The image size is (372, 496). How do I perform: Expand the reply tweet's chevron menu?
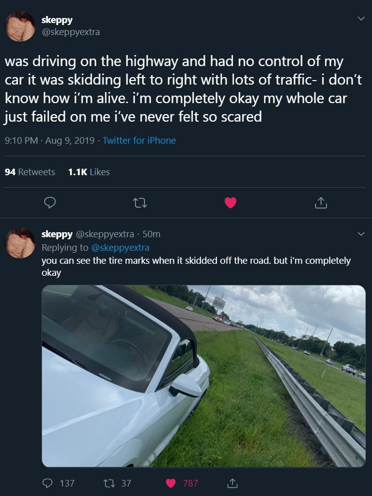[361, 234]
